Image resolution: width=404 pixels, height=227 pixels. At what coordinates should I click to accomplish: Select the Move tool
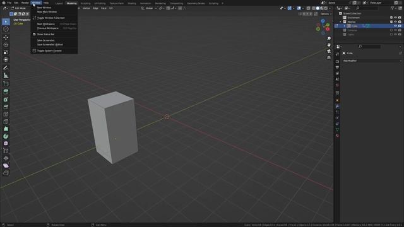coord(6,38)
